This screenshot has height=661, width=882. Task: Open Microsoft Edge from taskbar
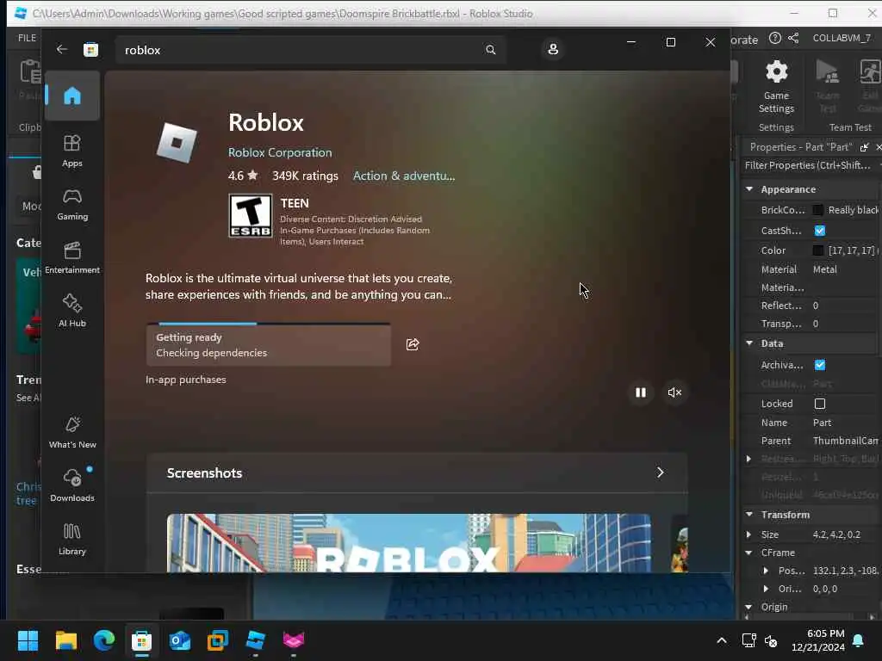[x=104, y=640]
